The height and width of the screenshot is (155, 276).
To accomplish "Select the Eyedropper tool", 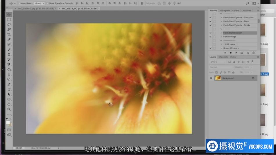I will point(9,39).
